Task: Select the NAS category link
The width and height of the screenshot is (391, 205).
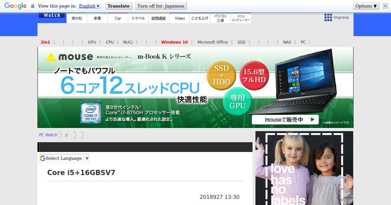Action: coord(287,42)
